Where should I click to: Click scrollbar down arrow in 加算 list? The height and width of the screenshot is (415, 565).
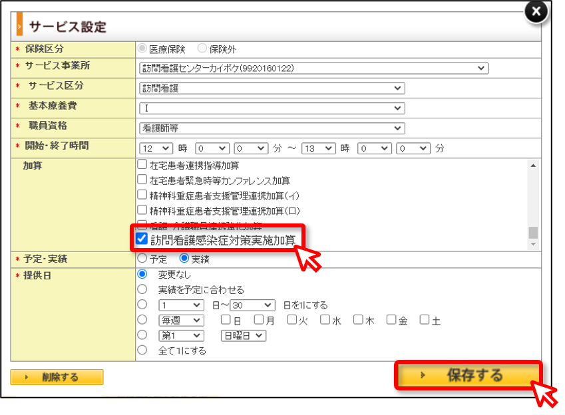533,244
